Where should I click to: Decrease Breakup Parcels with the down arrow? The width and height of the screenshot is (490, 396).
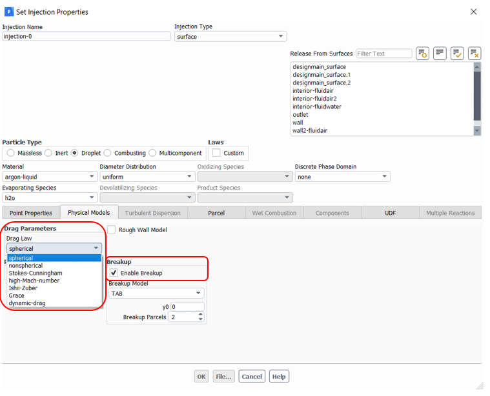[x=201, y=320]
